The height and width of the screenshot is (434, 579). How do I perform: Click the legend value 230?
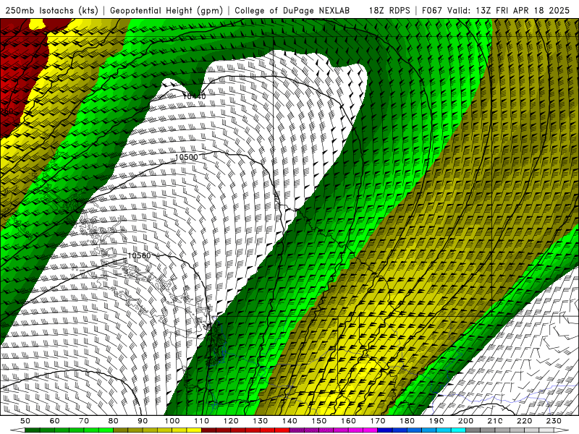click(554, 421)
